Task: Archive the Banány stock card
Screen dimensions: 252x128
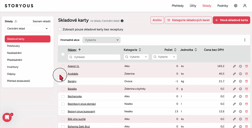Action: click(246, 81)
